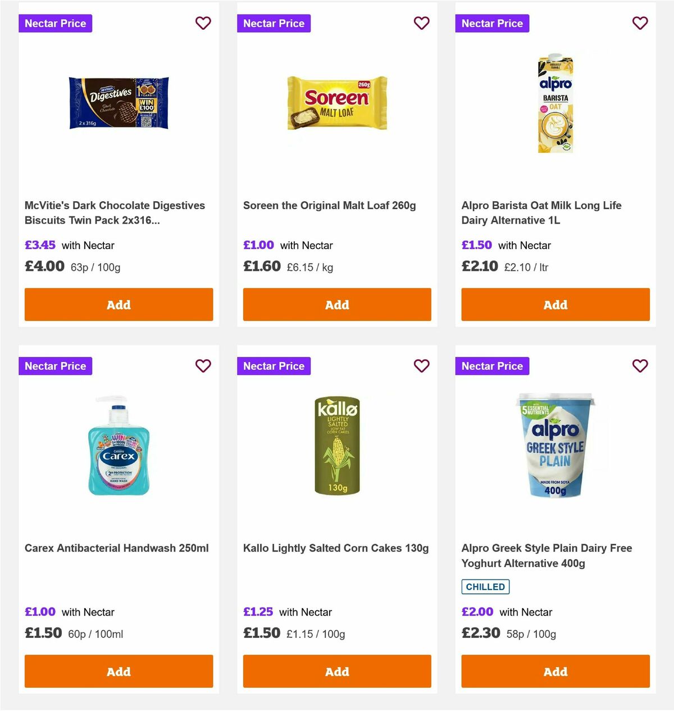Click the heart icon on Alpro Barista Oat Milk
Viewport: 674px width, 711px height.
point(640,23)
